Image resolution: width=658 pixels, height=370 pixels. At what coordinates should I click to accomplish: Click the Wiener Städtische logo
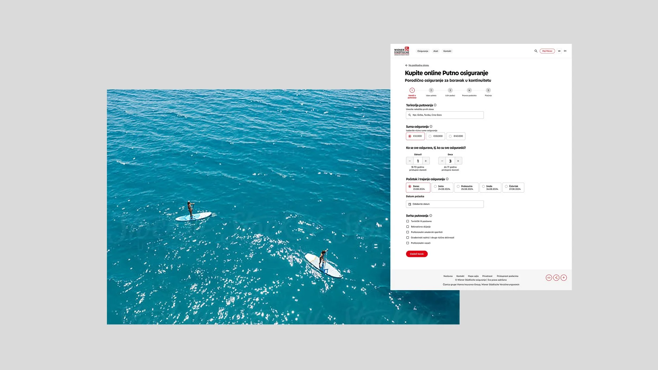click(x=401, y=51)
